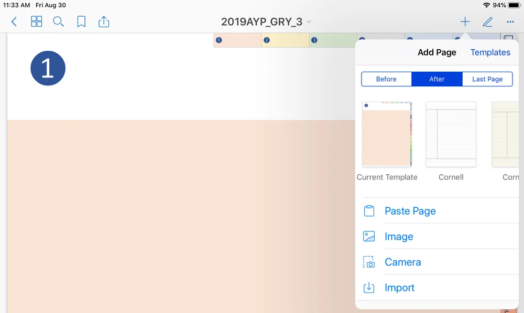
Task: Select the Before insertion option
Action: (x=386, y=79)
